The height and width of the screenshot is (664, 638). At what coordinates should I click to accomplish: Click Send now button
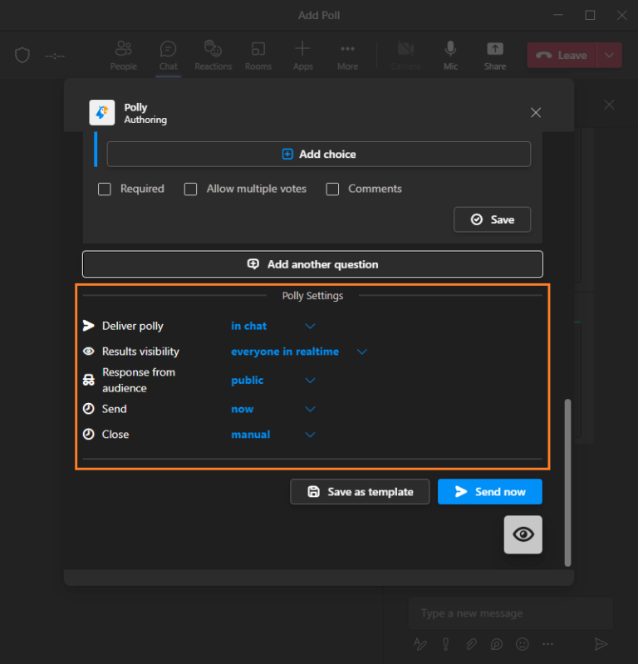pos(490,492)
